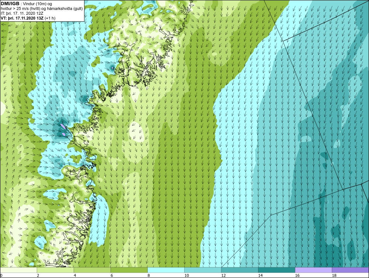The image size is (369, 278).
Task: Click the 'hviður > 25 m/s' description line
Action: pyautogui.click(x=42, y=8)
